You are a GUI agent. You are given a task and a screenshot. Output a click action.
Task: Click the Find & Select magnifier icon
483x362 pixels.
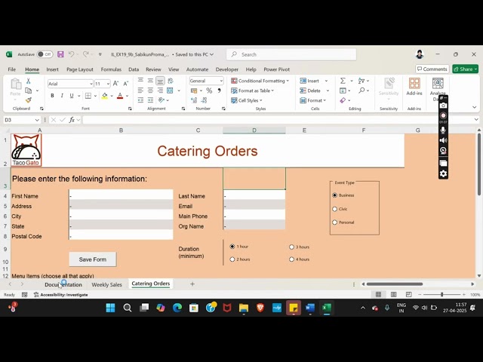(361, 90)
